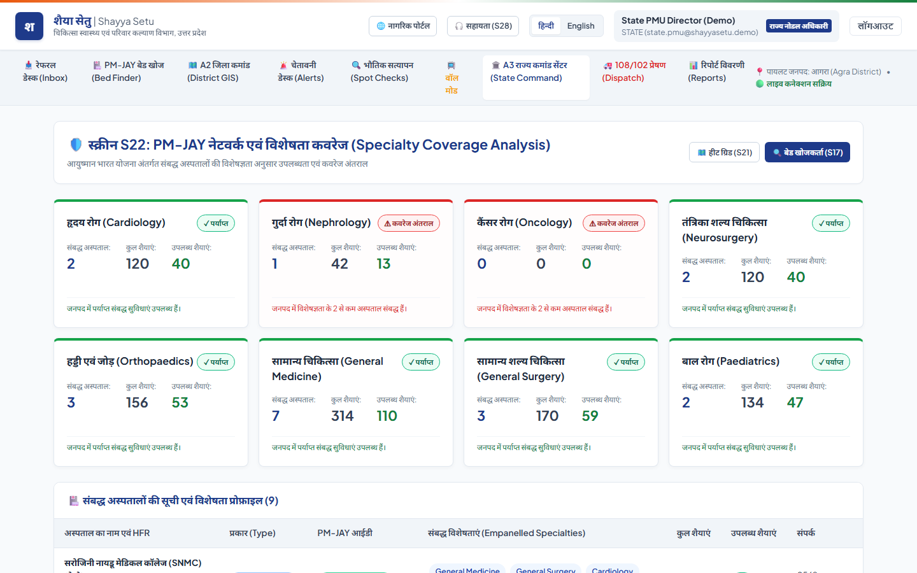This screenshot has height=573, width=917.
Task: Click the उपलब्ध शैयाएं column header
Action: tap(753, 533)
